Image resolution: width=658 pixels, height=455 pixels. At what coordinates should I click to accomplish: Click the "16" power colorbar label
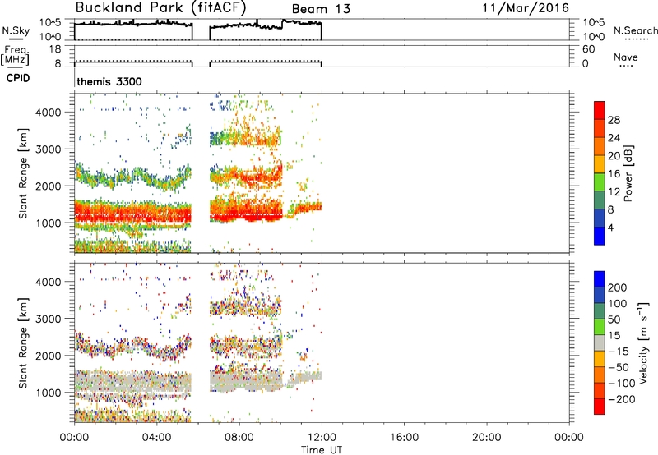[x=614, y=174]
